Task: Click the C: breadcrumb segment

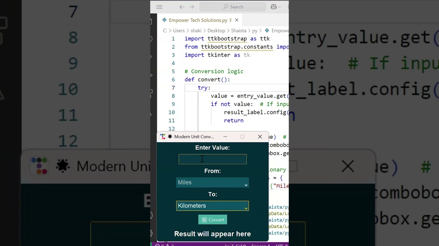Action: point(165,31)
